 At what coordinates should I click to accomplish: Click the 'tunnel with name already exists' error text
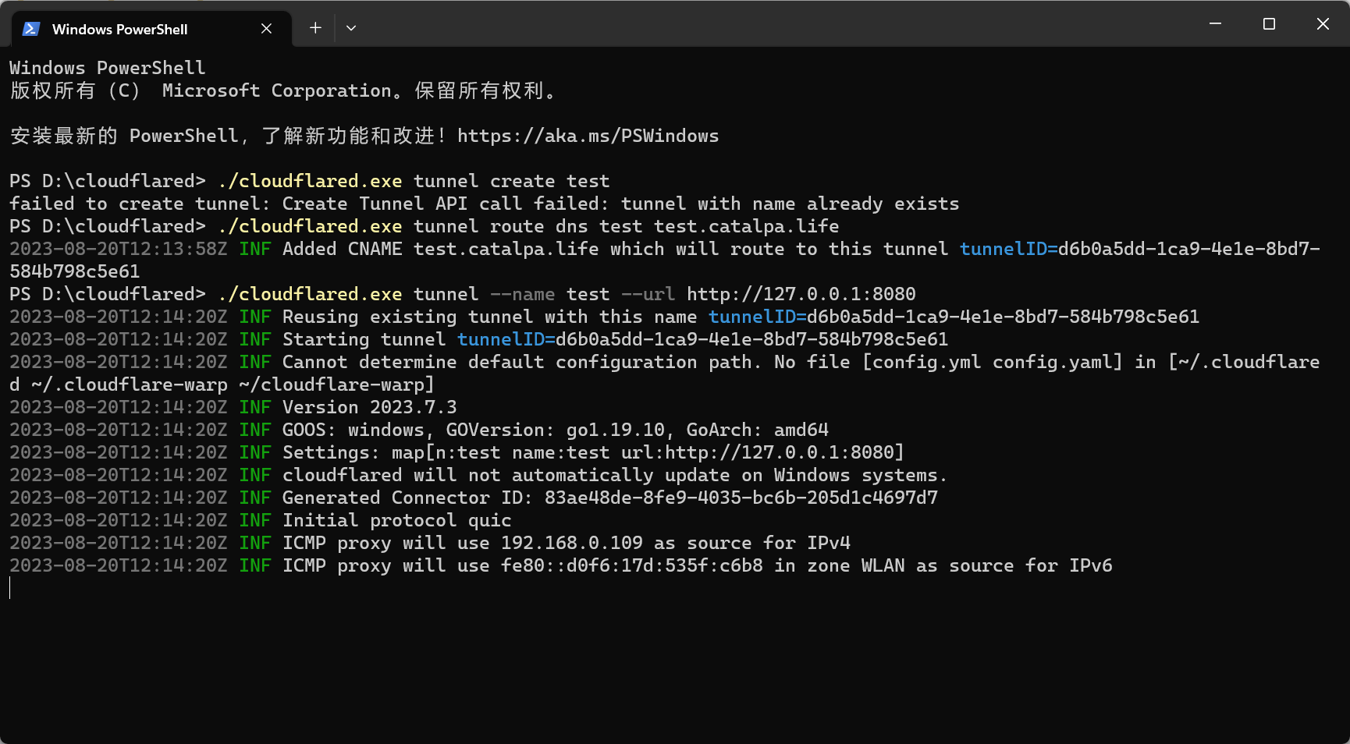click(790, 204)
